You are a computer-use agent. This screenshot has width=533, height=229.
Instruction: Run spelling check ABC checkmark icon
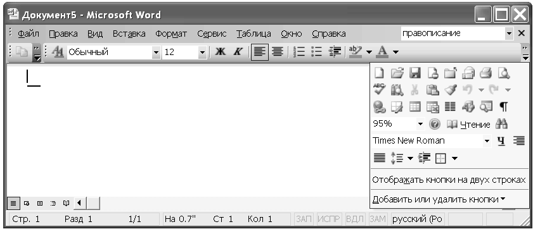[x=379, y=90]
